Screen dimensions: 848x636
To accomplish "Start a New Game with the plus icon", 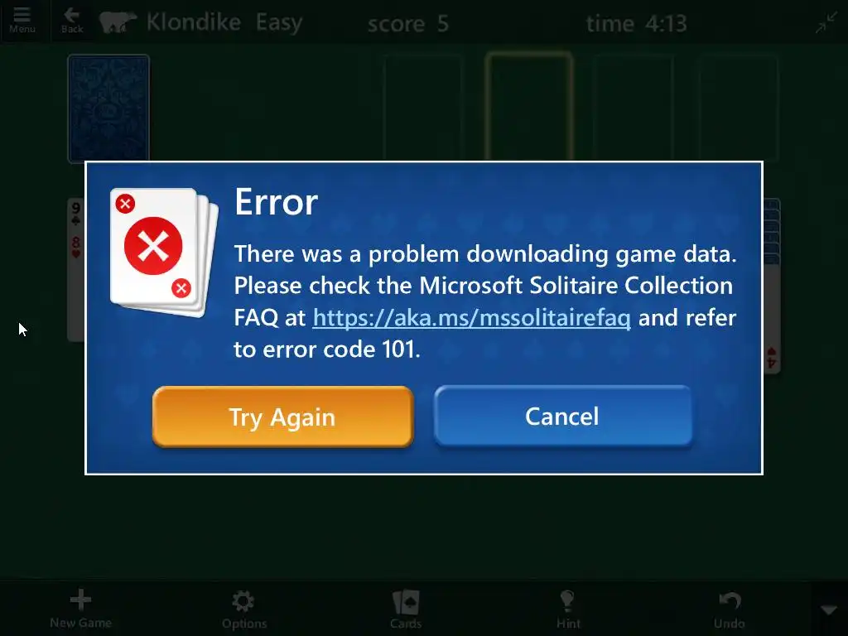I will [80, 609].
